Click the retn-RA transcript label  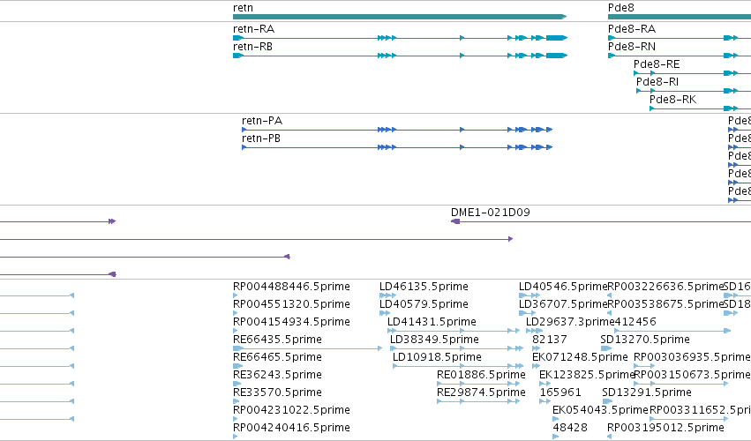tap(253, 29)
